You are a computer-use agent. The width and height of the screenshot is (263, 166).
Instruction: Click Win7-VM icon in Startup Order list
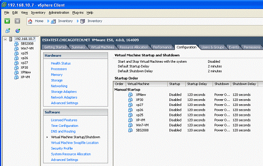tap(130, 125)
